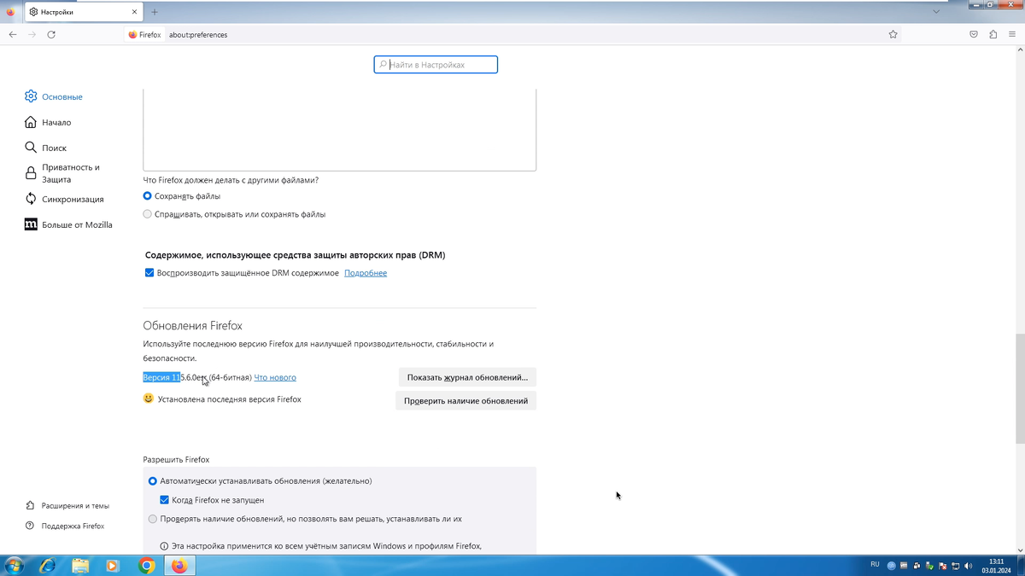Click the back navigation arrow
This screenshot has width=1025, height=576.
(x=12, y=35)
